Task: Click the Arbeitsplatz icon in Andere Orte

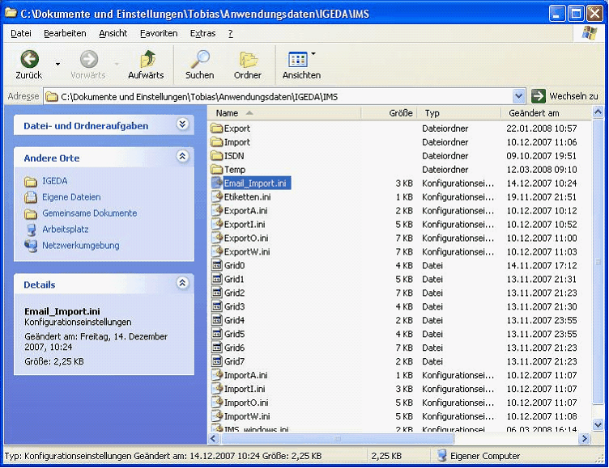Action: click(31, 230)
